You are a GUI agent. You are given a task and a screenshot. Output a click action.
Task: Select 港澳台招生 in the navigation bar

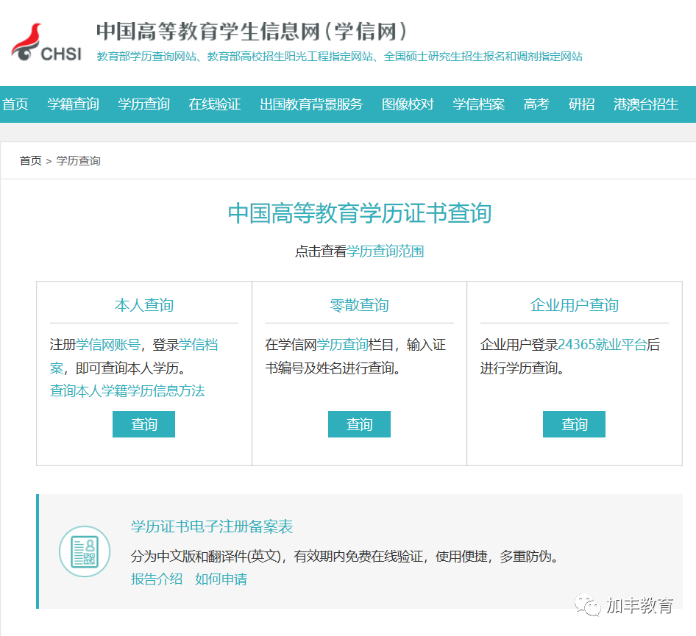[645, 104]
